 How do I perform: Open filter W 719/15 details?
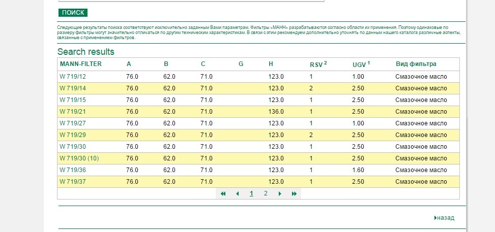(73, 100)
